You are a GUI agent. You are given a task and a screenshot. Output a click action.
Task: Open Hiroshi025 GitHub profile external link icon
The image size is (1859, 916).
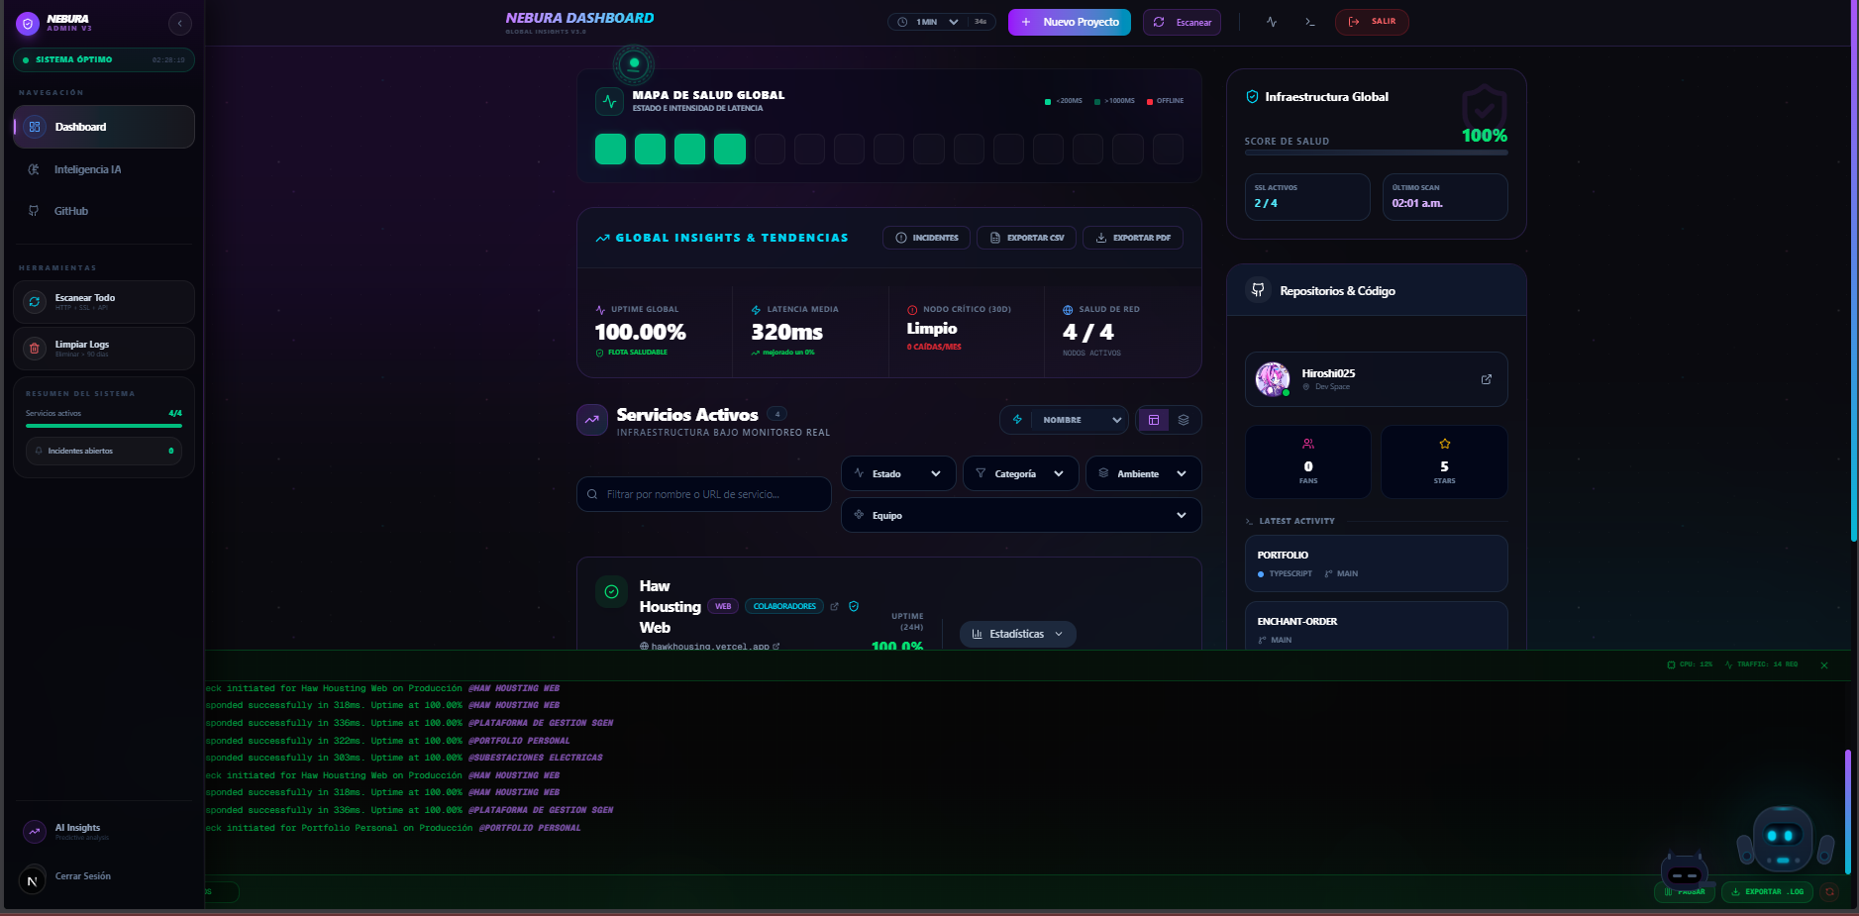pos(1486,379)
